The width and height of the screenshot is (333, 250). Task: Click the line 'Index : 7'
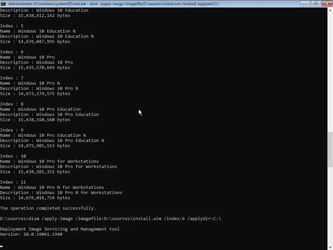[12, 78]
